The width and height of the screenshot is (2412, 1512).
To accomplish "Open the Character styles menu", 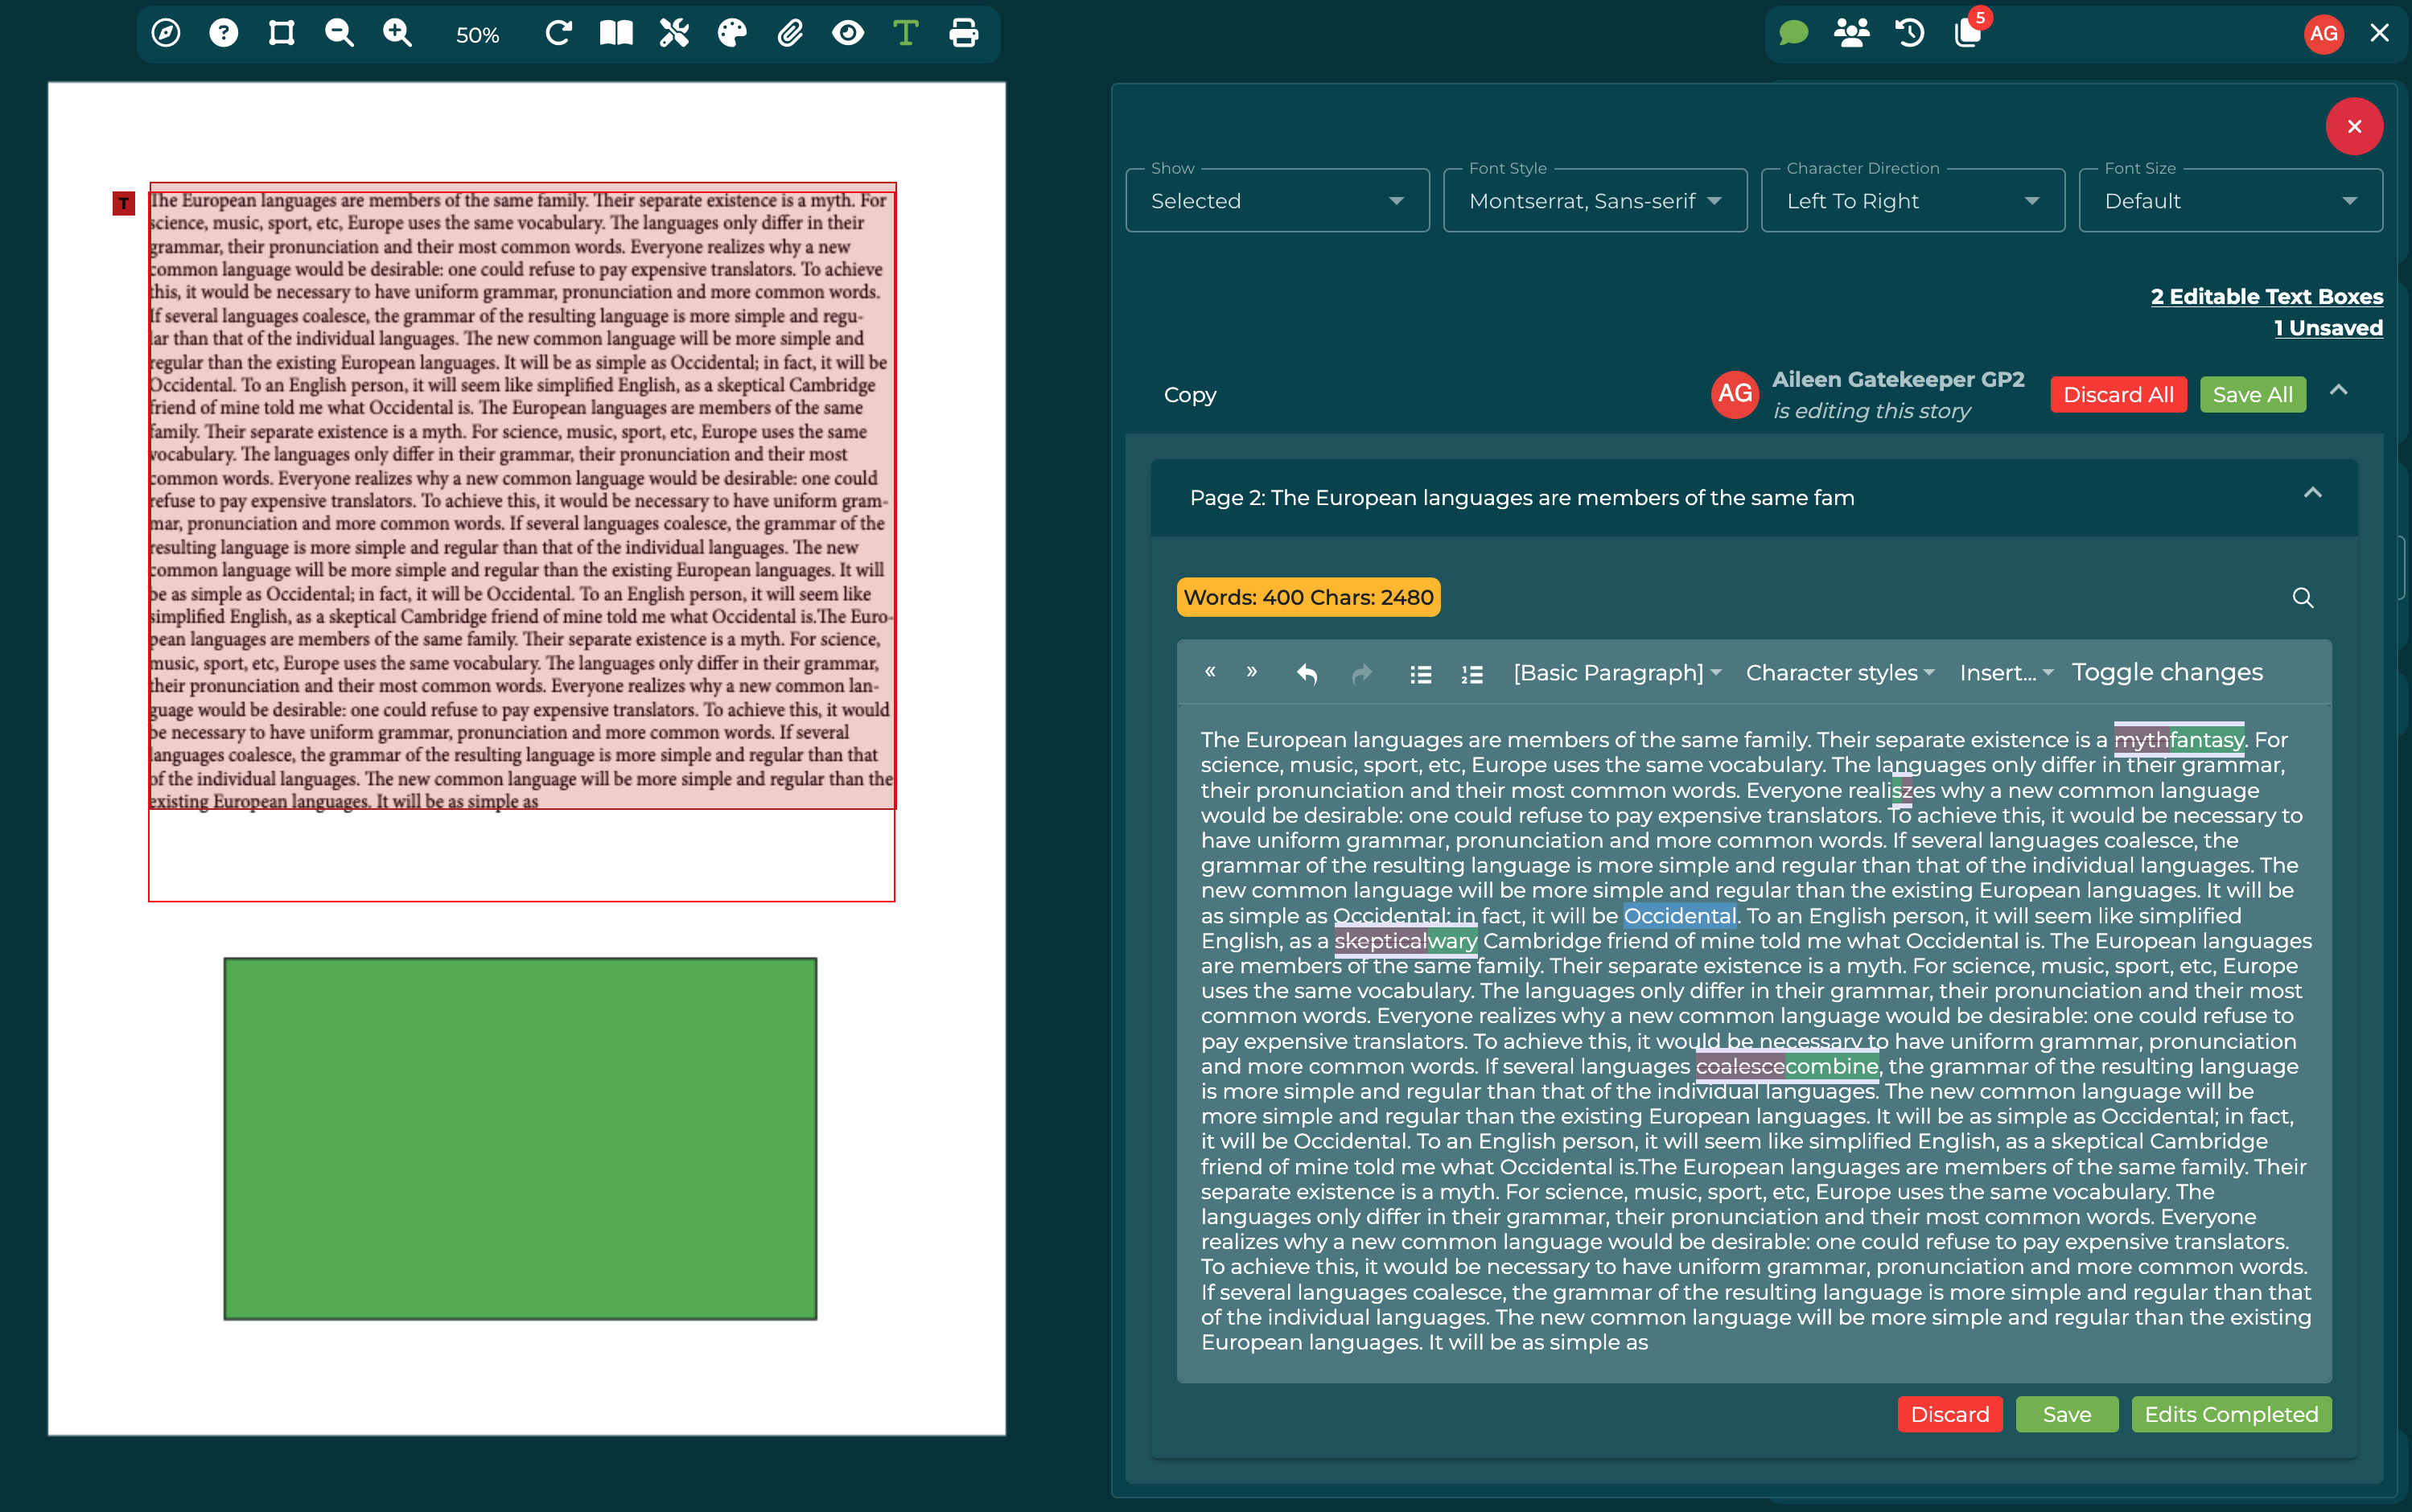I will pos(1838,673).
